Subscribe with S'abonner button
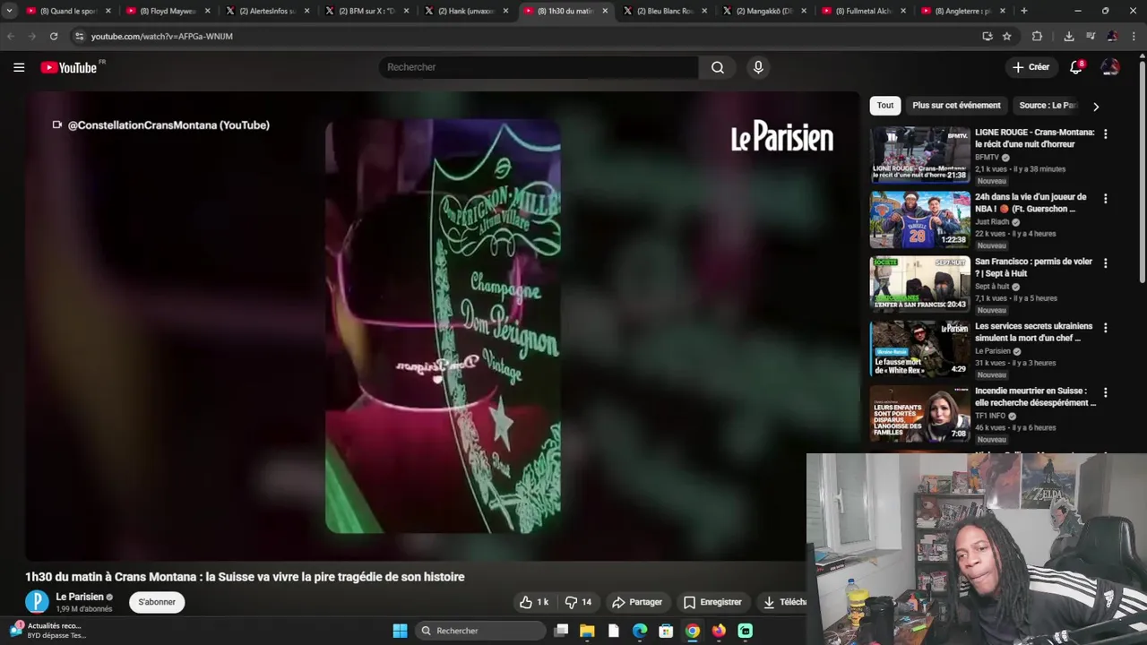 coord(157,602)
